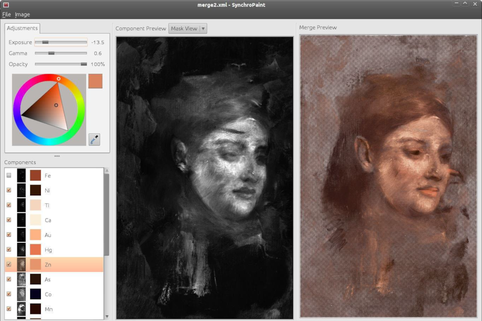
Task: Click the Mn component thumbnail
Action: coord(21,309)
